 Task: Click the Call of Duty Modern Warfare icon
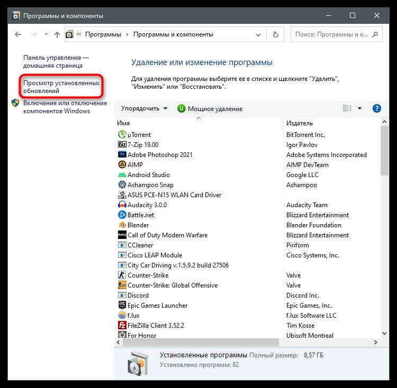point(122,235)
